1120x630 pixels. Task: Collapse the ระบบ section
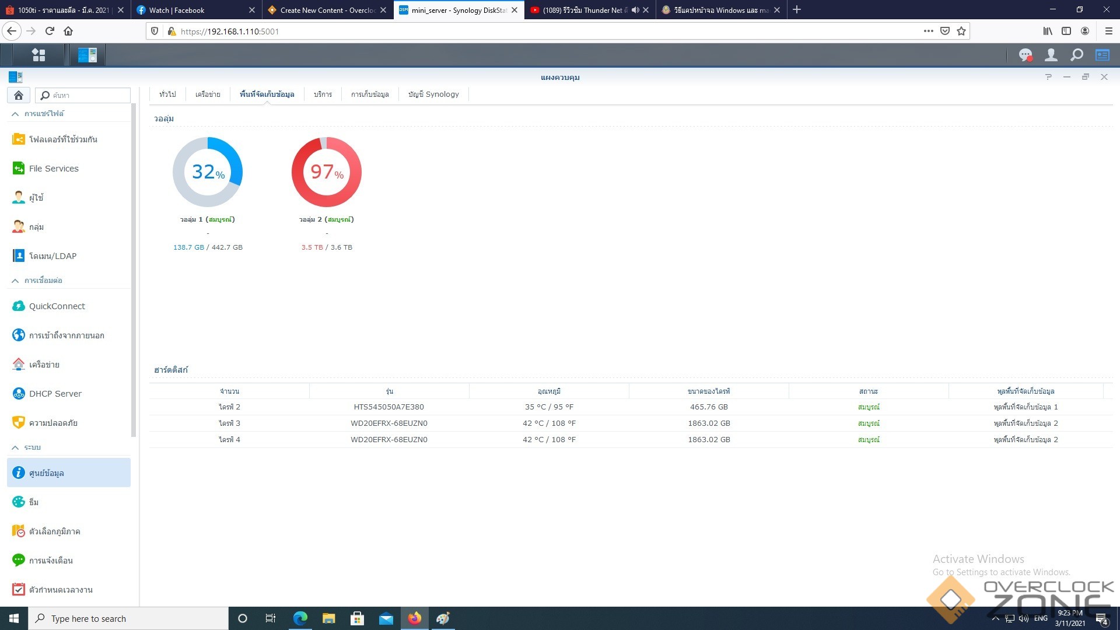15,447
